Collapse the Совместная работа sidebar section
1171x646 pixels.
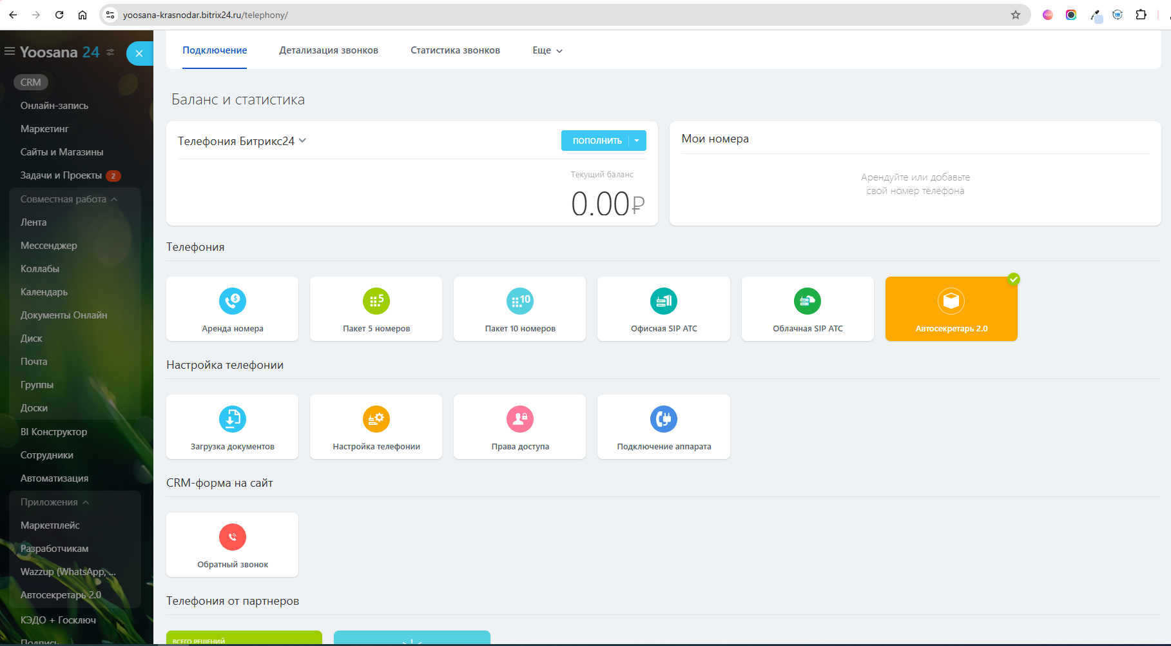tap(69, 199)
